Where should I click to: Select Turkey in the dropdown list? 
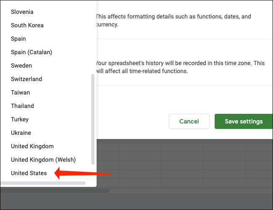[20, 119]
